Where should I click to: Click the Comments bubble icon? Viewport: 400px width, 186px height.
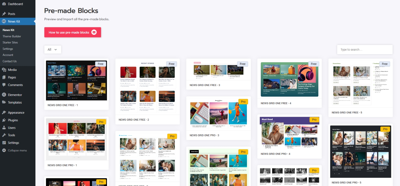pyautogui.click(x=4, y=85)
